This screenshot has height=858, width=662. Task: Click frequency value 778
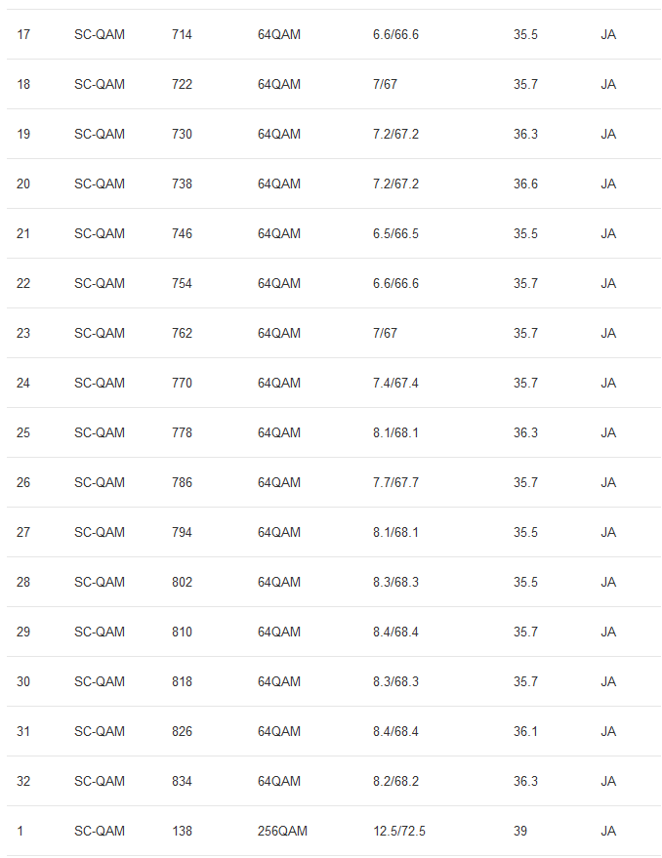tap(182, 432)
